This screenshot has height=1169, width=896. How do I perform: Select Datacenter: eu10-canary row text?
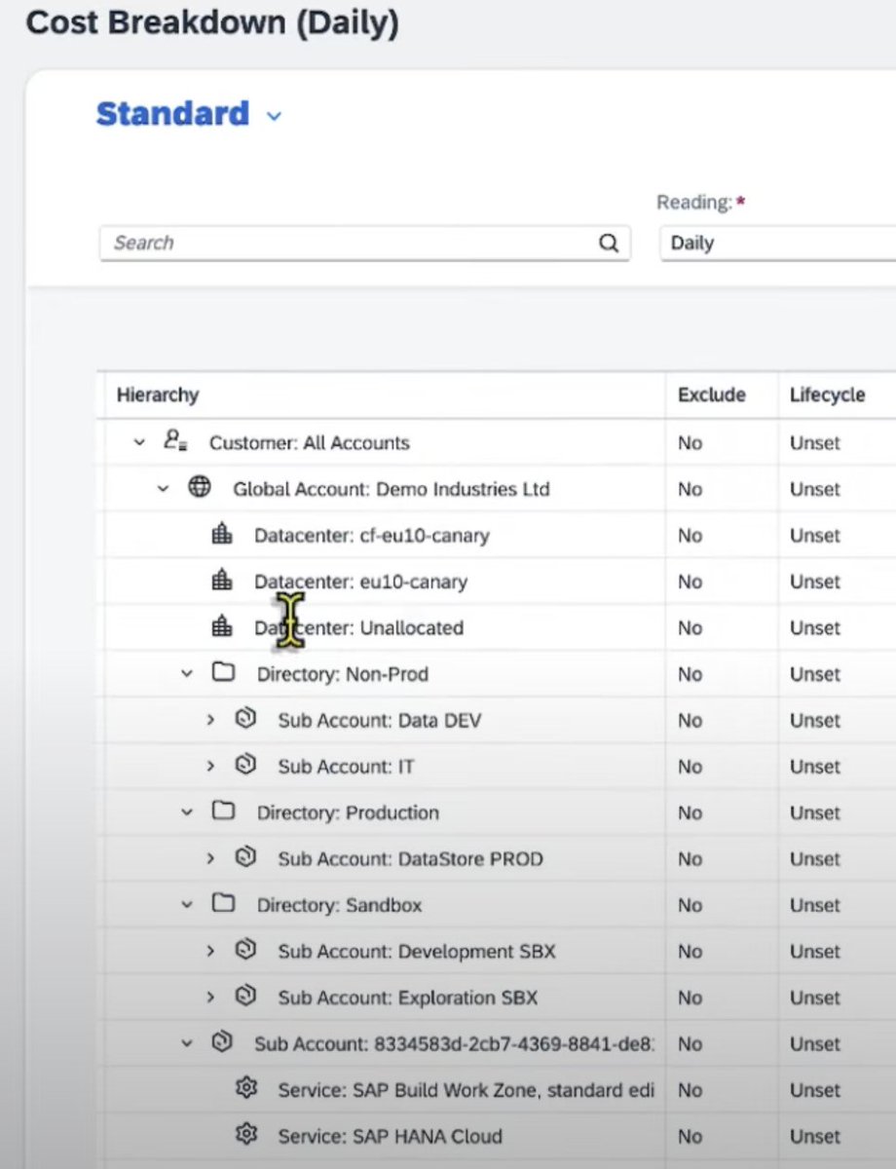361,582
